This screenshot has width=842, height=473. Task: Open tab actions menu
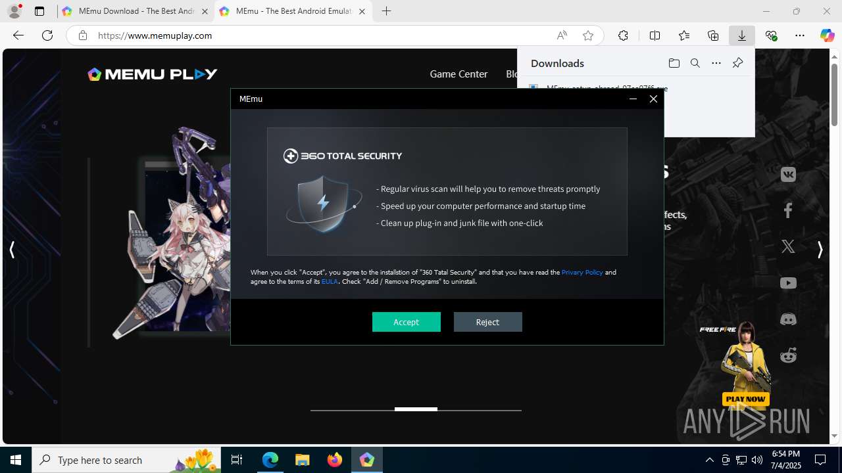point(39,11)
